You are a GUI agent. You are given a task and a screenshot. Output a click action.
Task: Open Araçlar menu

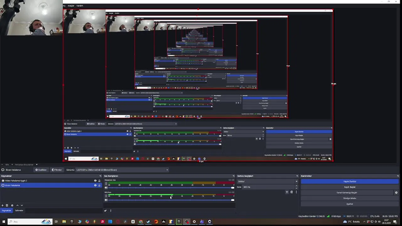[71, 6]
